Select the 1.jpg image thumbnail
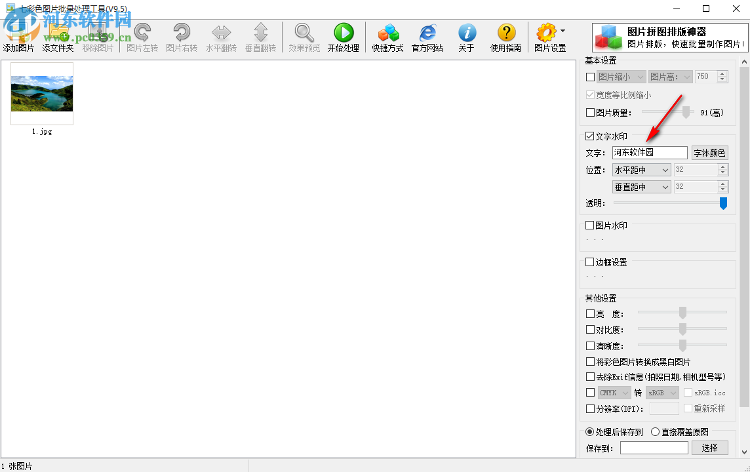This screenshot has width=750, height=472. [x=42, y=94]
